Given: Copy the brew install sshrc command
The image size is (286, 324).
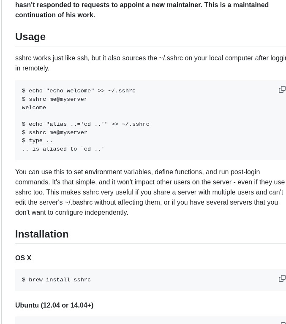Looking at the screenshot, I should click(282, 278).
